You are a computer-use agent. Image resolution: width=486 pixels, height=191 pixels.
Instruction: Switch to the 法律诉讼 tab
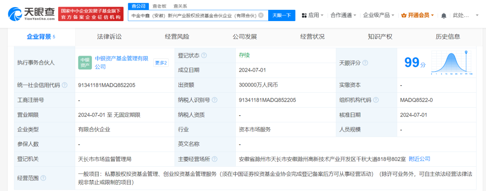click(109, 37)
